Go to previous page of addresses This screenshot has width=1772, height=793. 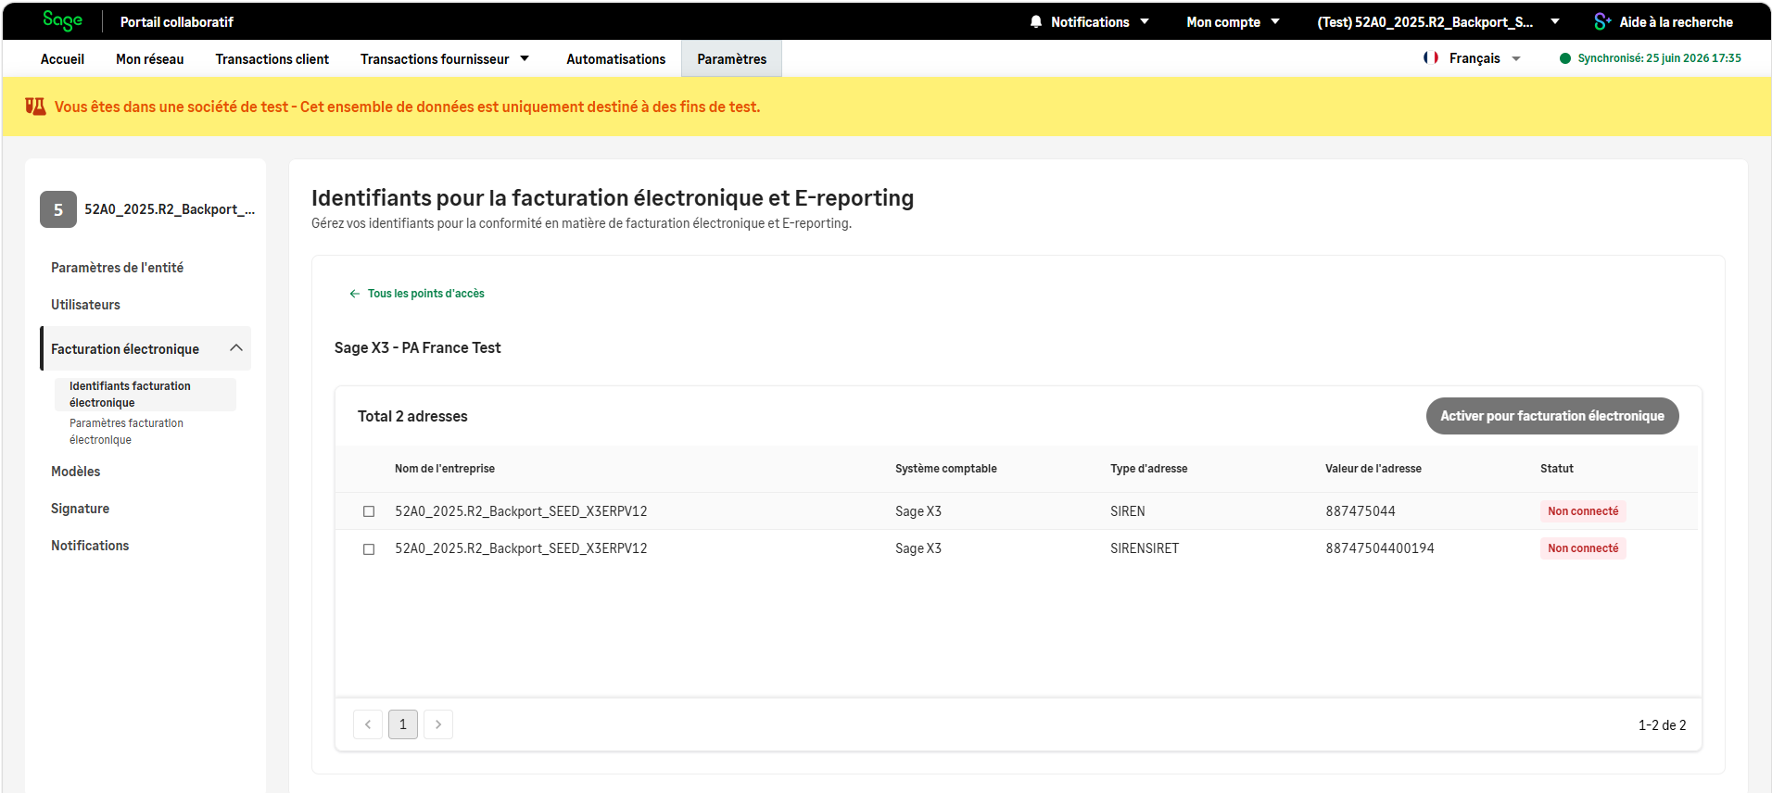click(368, 724)
